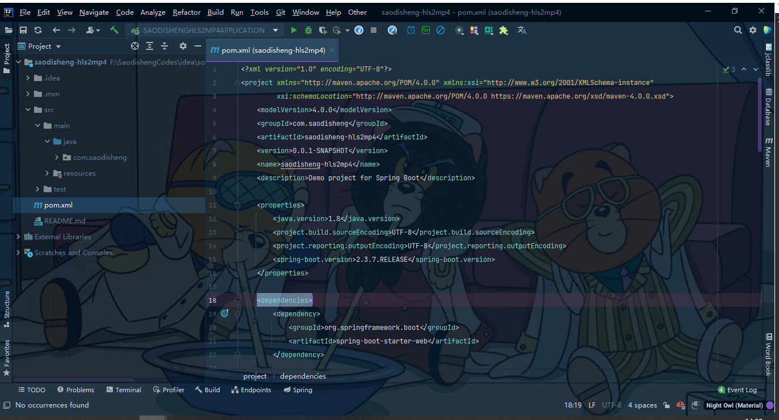Collapse the src folder
The height and width of the screenshot is (420, 779).
coord(28,110)
